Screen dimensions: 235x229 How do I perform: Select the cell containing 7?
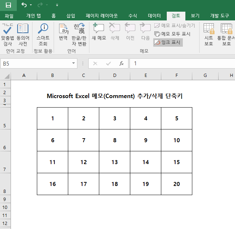pyautogui.click(x=84, y=140)
